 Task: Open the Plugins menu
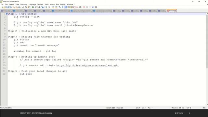pyautogui.click(x=63, y=4)
